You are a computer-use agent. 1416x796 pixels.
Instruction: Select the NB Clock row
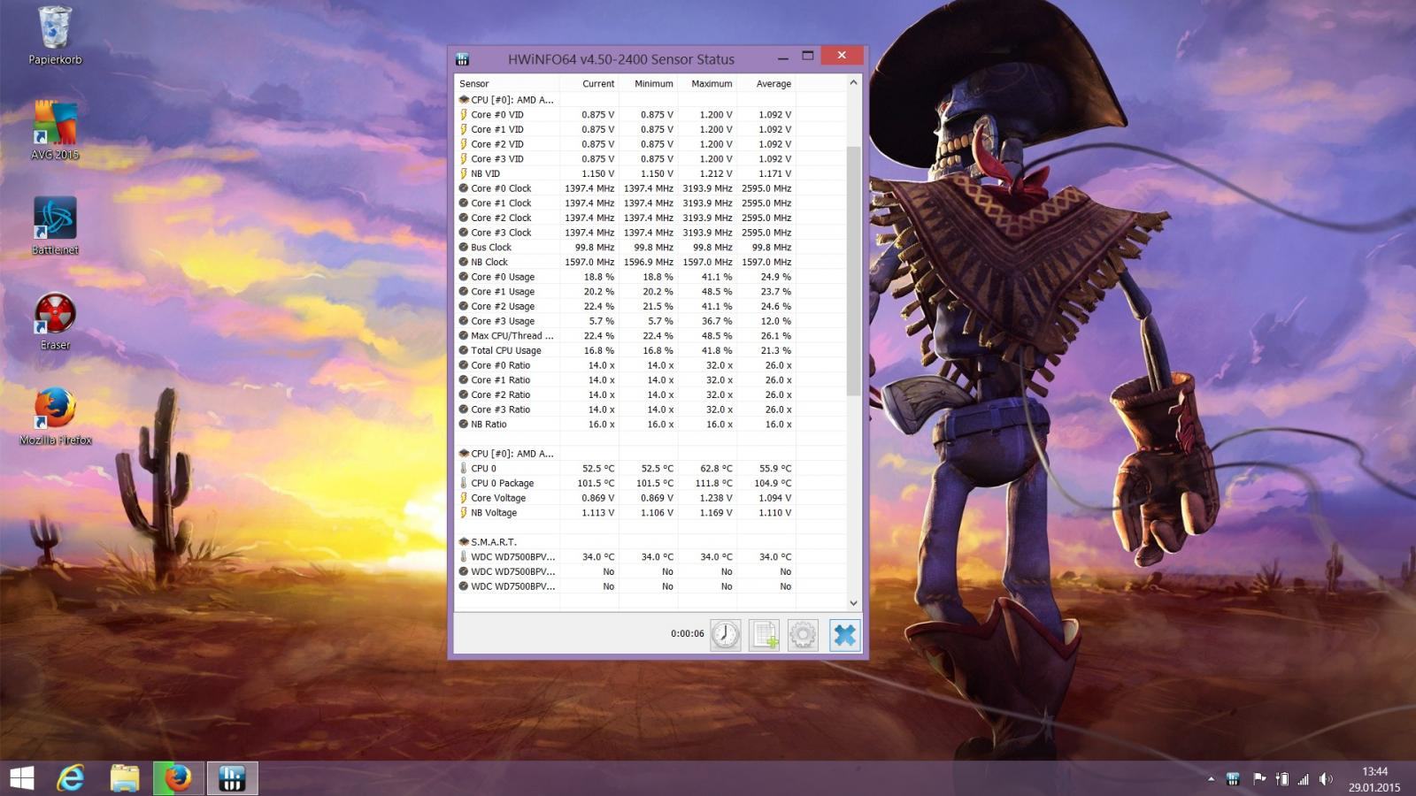point(625,263)
